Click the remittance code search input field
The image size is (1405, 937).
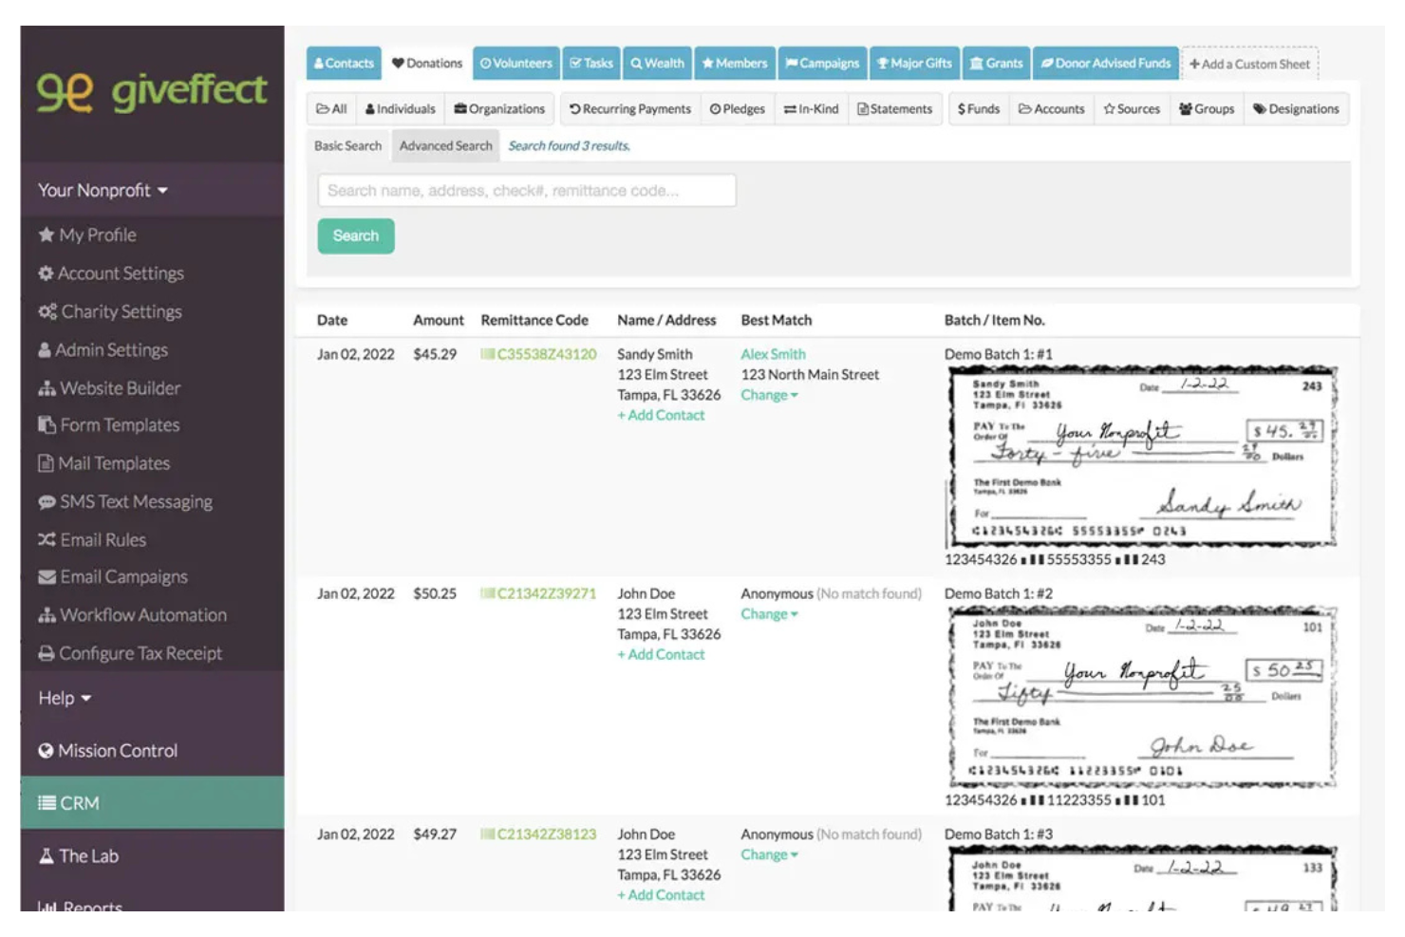point(525,190)
